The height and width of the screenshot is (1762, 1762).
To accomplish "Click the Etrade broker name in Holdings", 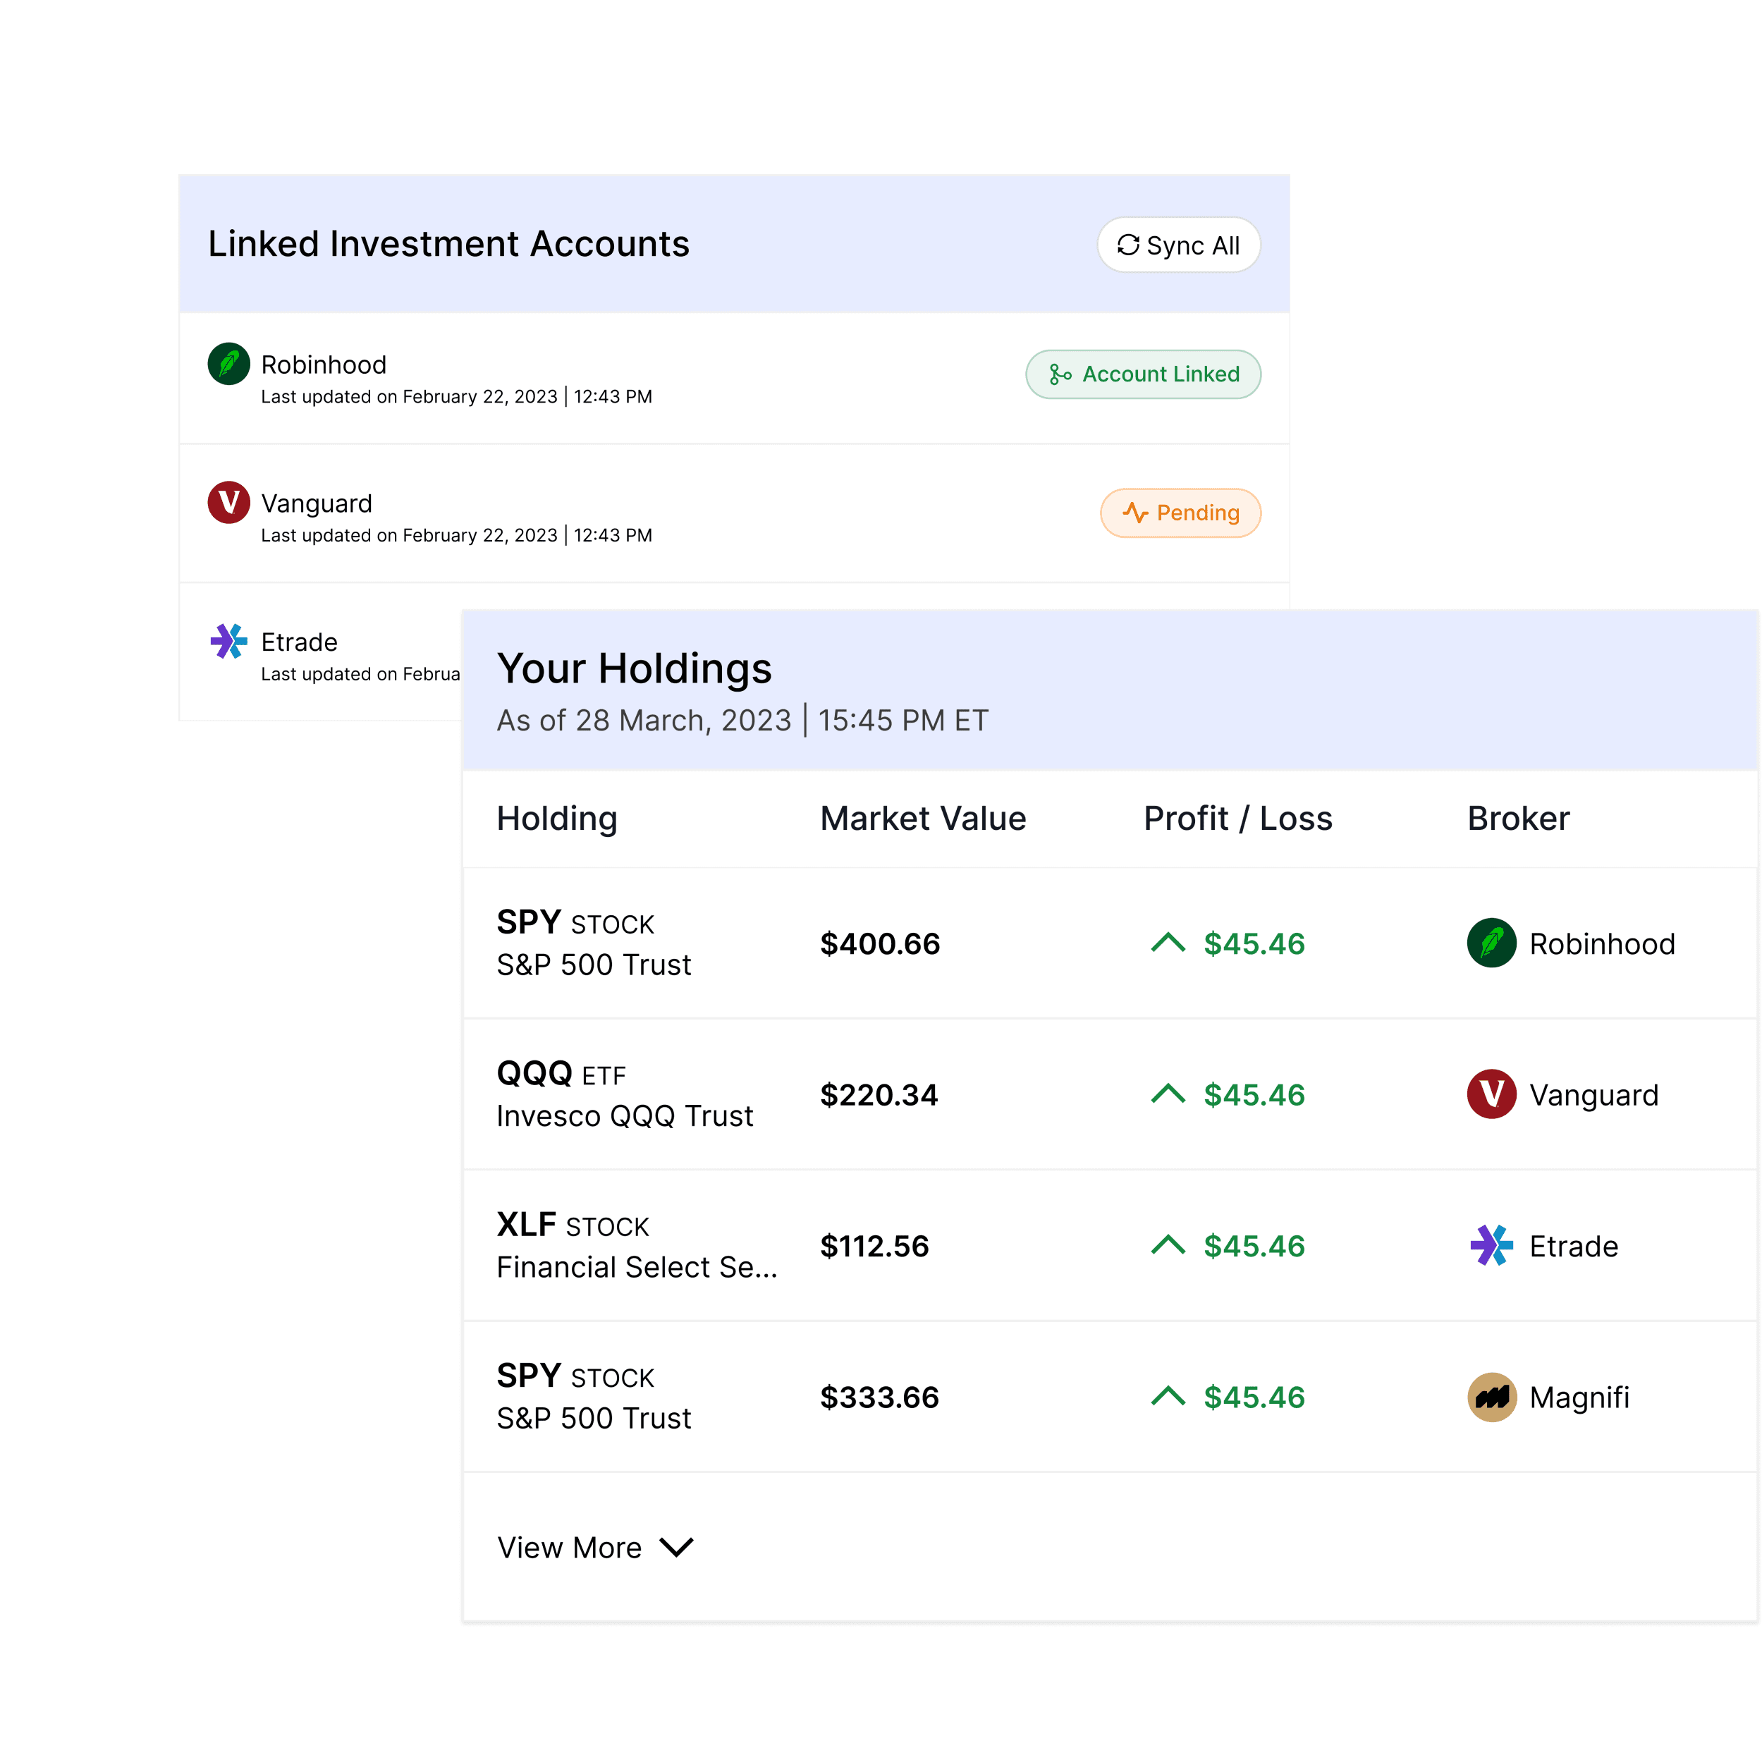I will tap(1574, 1247).
